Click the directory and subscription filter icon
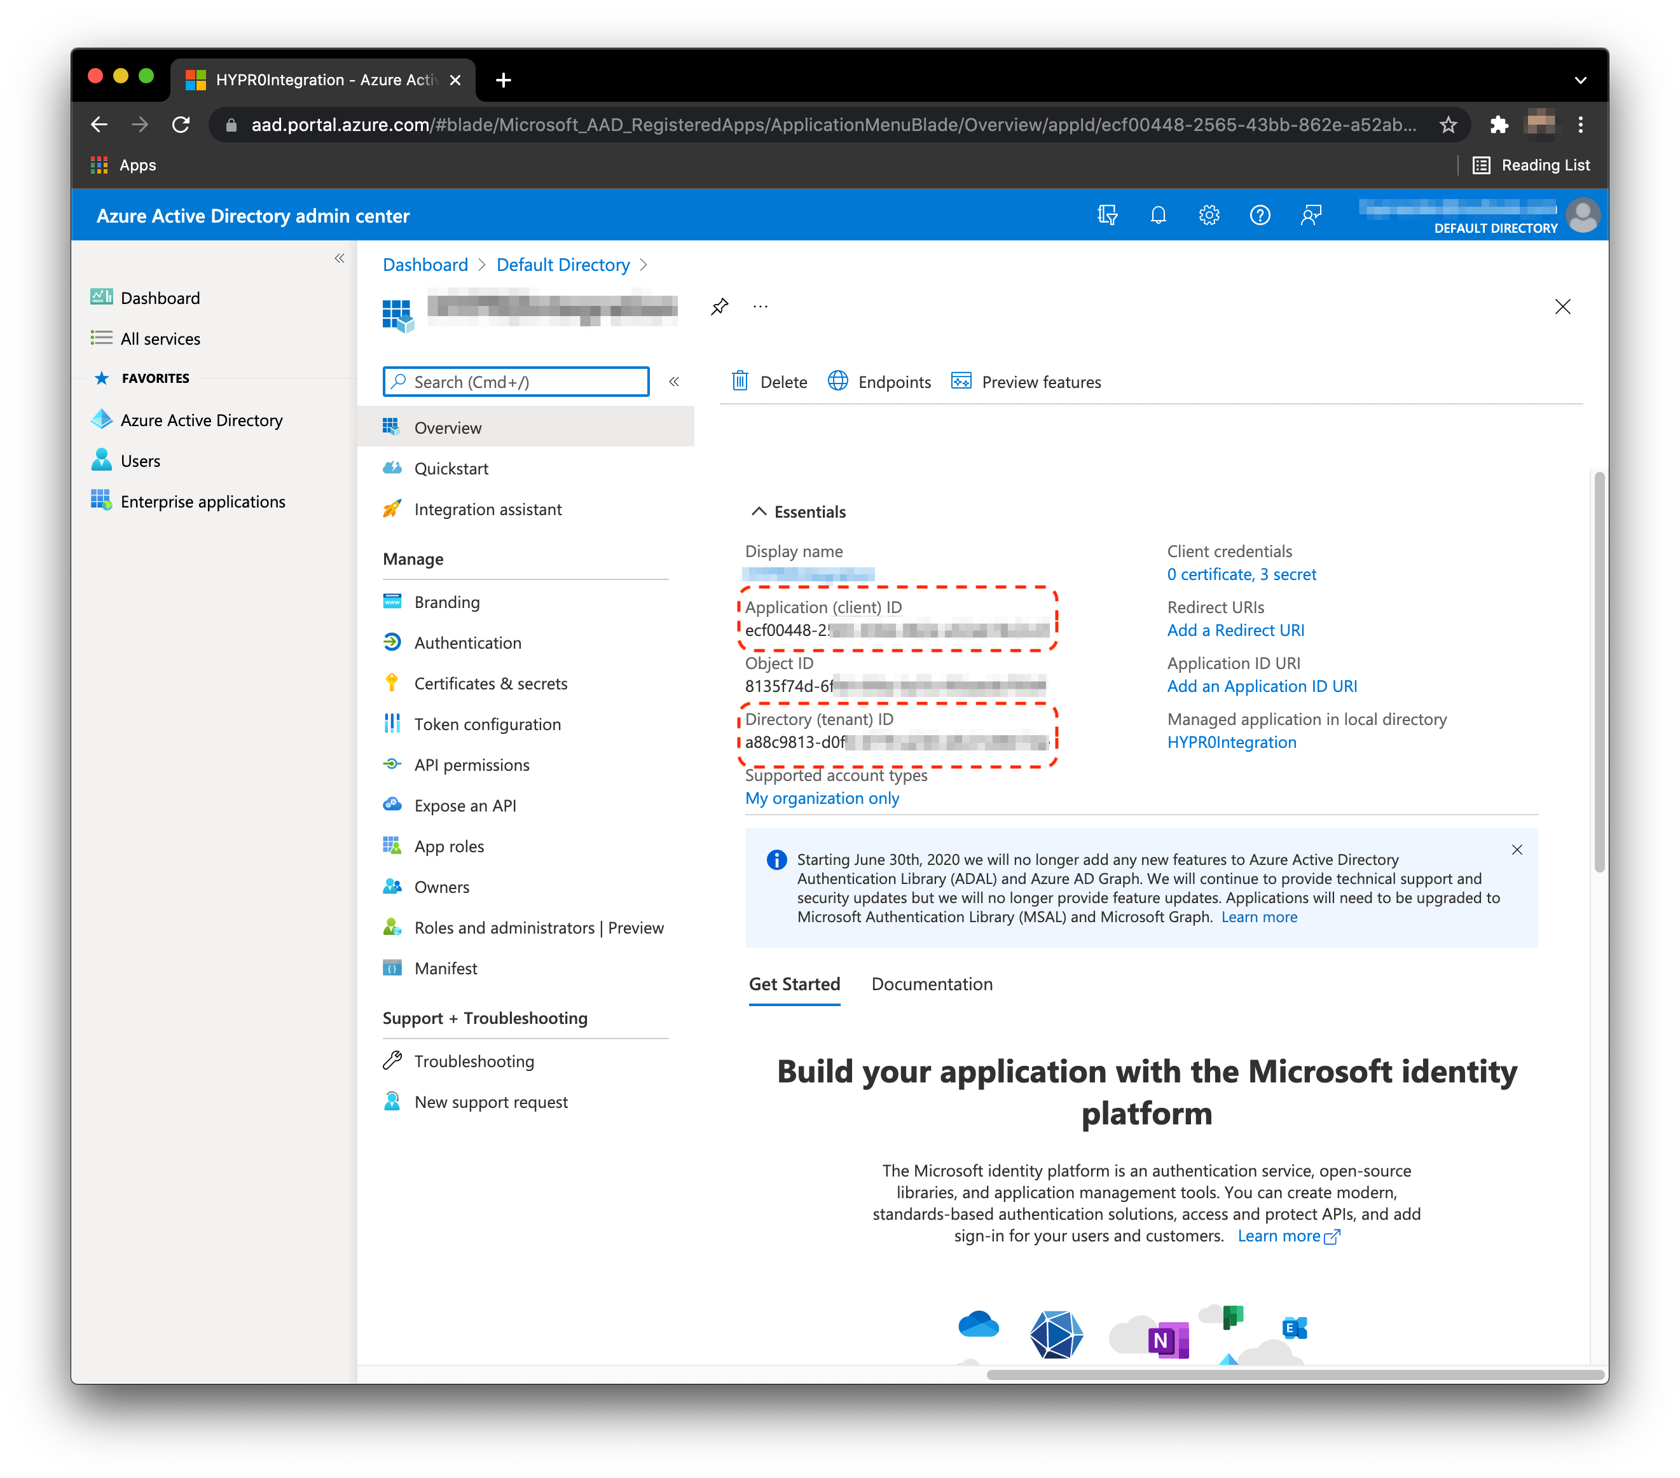This screenshot has width=1680, height=1478. (1107, 216)
